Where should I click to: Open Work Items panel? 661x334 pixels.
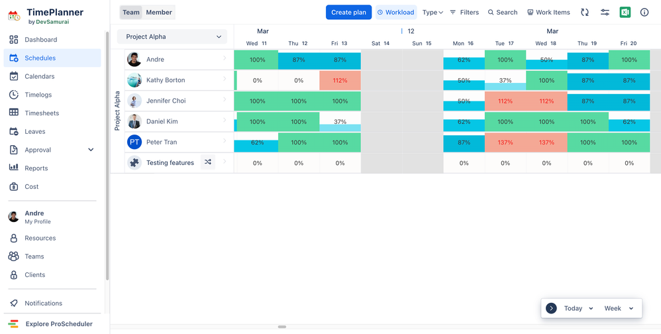tap(548, 12)
